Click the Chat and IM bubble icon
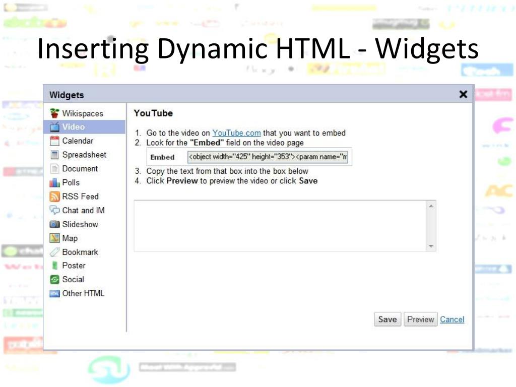 (54, 210)
